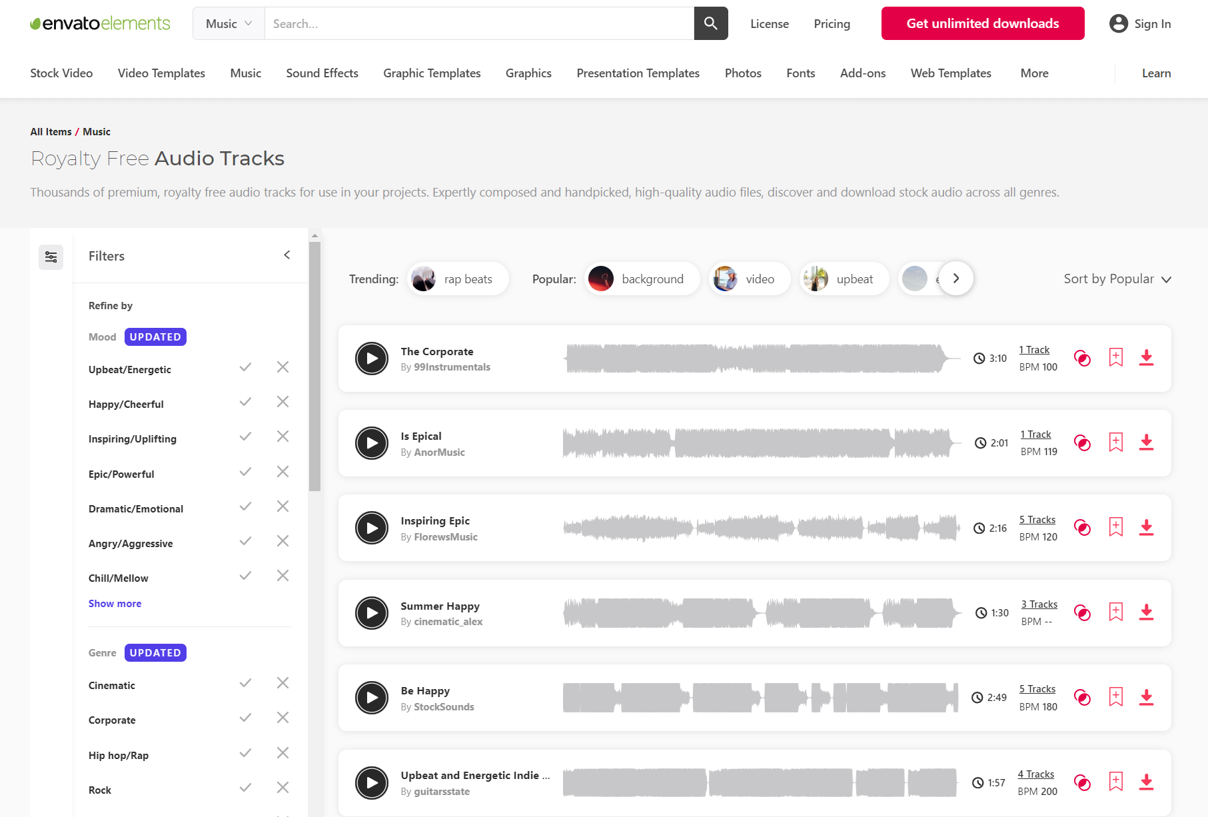The image size is (1208, 817).
Task: Collapse the Filters panel
Action: point(287,255)
